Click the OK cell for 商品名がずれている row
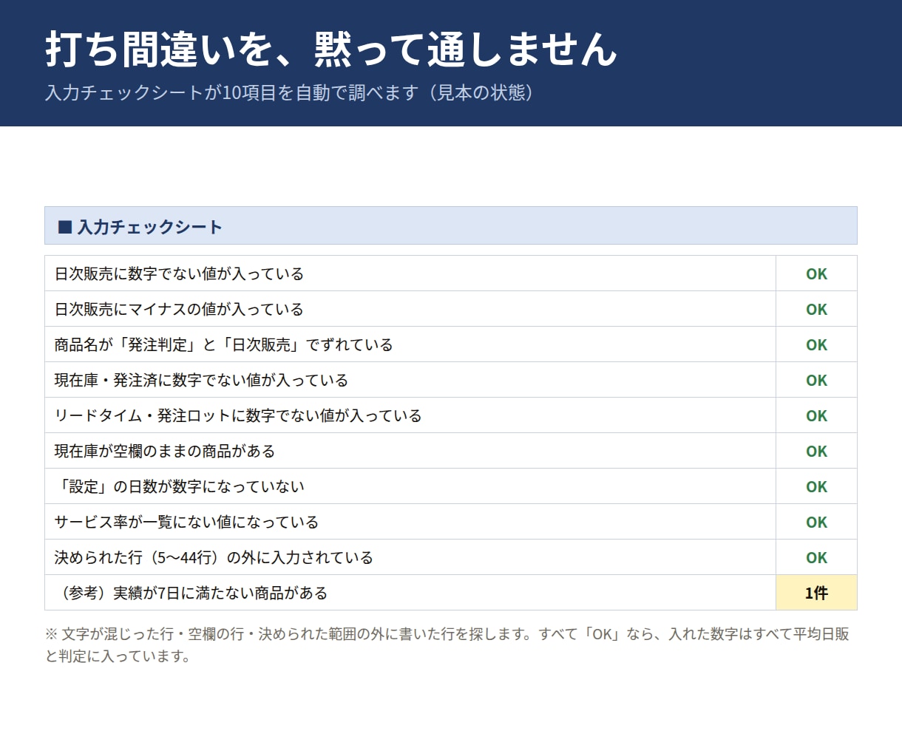This screenshot has height=745, width=902. (816, 344)
